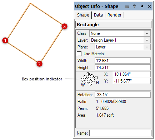This screenshot has width=155, height=140.
Task: Click the question mark help icon
Action: coord(135,6)
